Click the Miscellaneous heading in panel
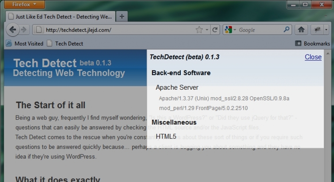 point(174,122)
